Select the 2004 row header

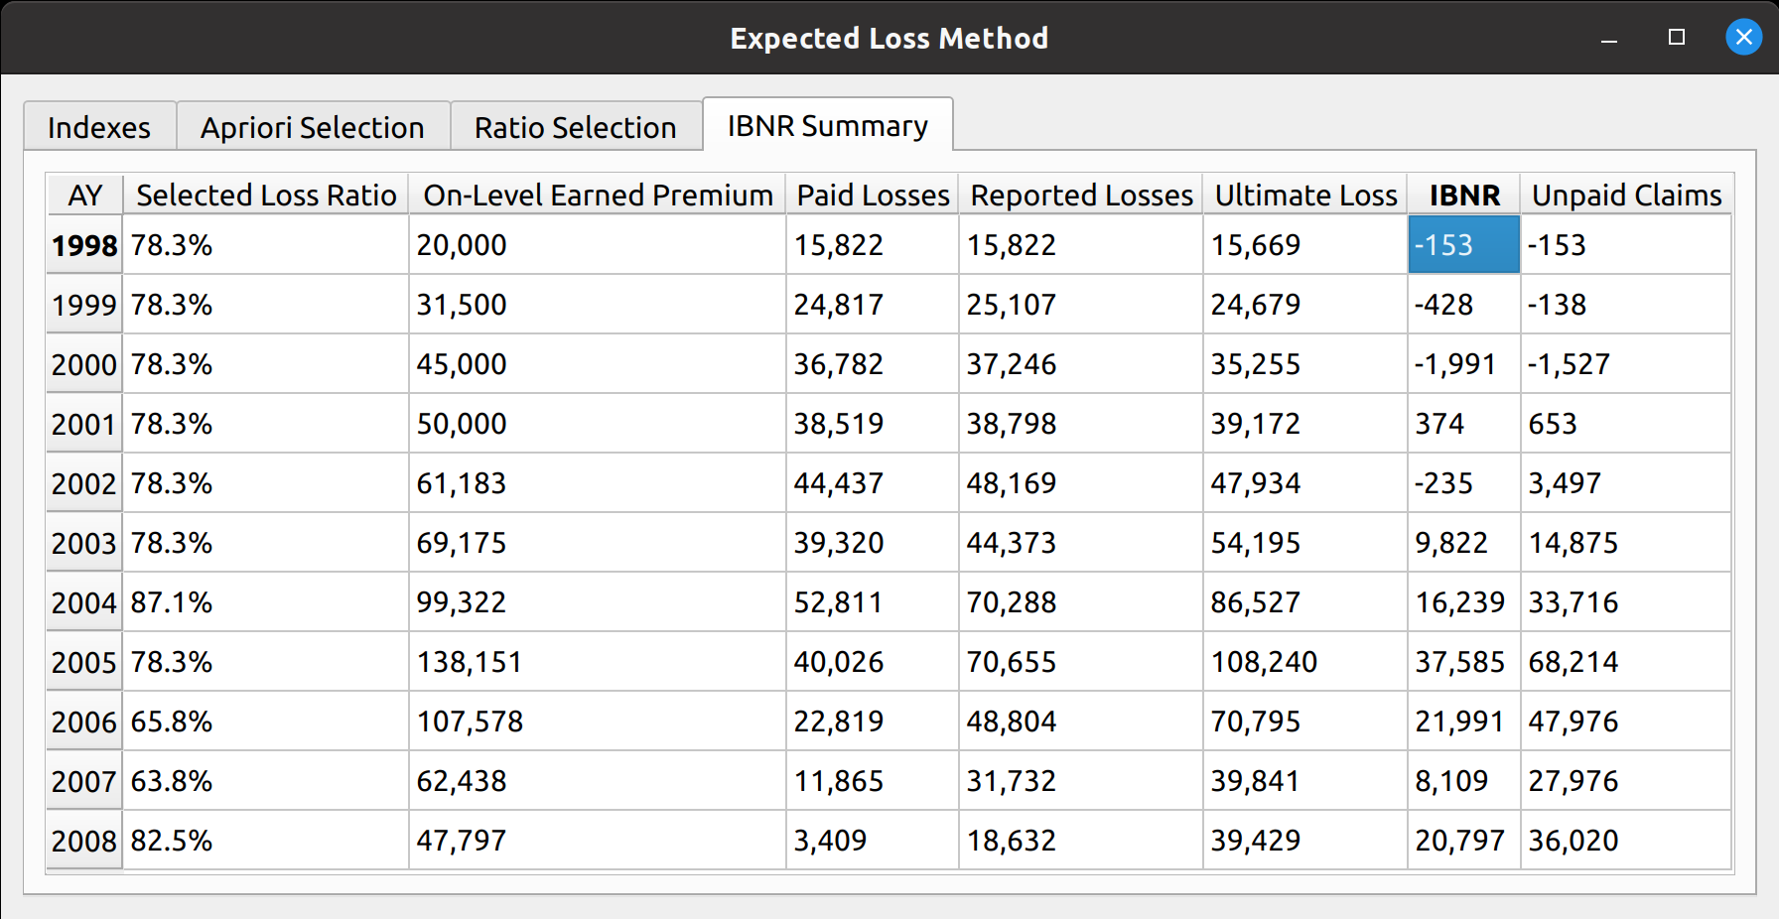[84, 602]
